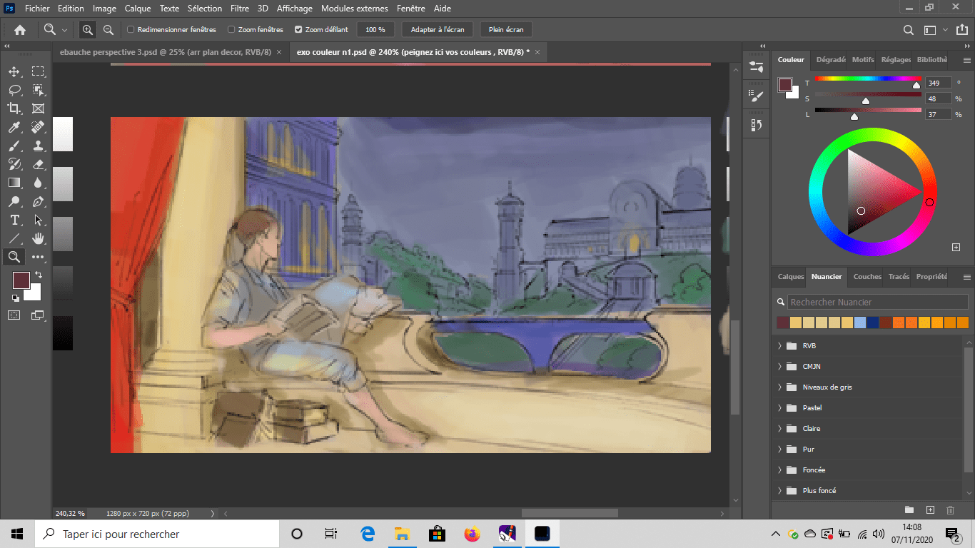Select the Brush tool in toolbar
Image resolution: width=975 pixels, height=548 pixels.
(14, 146)
